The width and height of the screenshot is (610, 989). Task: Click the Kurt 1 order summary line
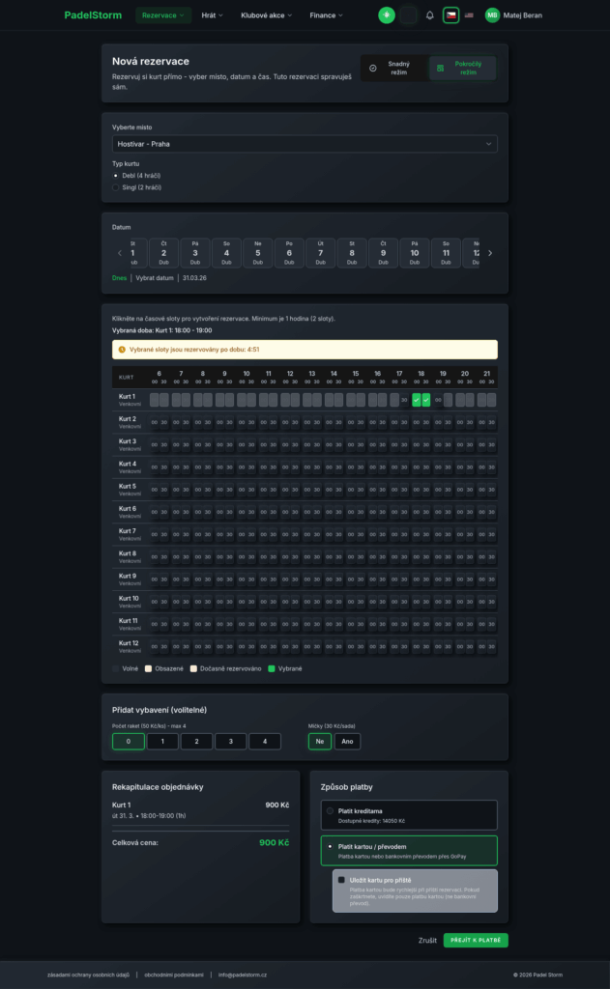tap(201, 810)
